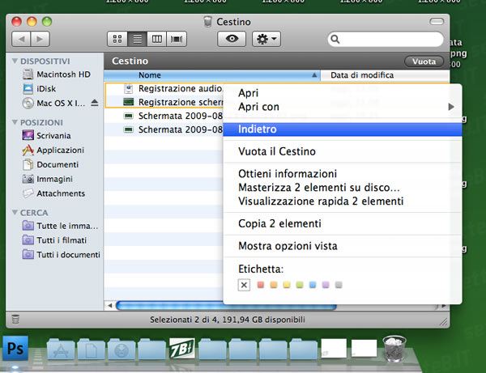Apply the gray label color
Image resolution: width=486 pixels, height=373 pixels.
tap(339, 285)
